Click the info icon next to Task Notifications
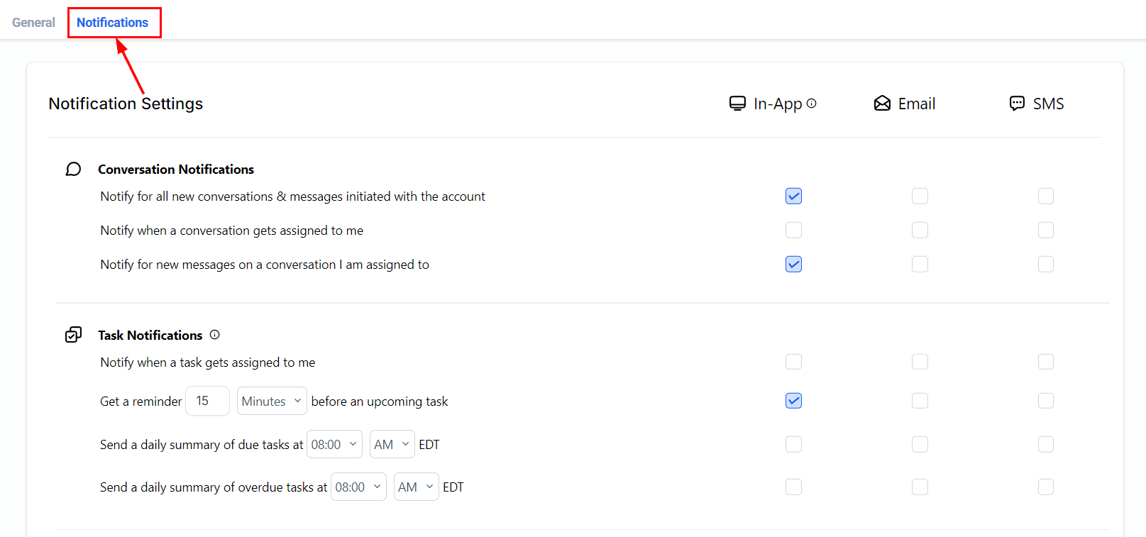Image resolution: width=1146 pixels, height=537 pixels. click(215, 335)
